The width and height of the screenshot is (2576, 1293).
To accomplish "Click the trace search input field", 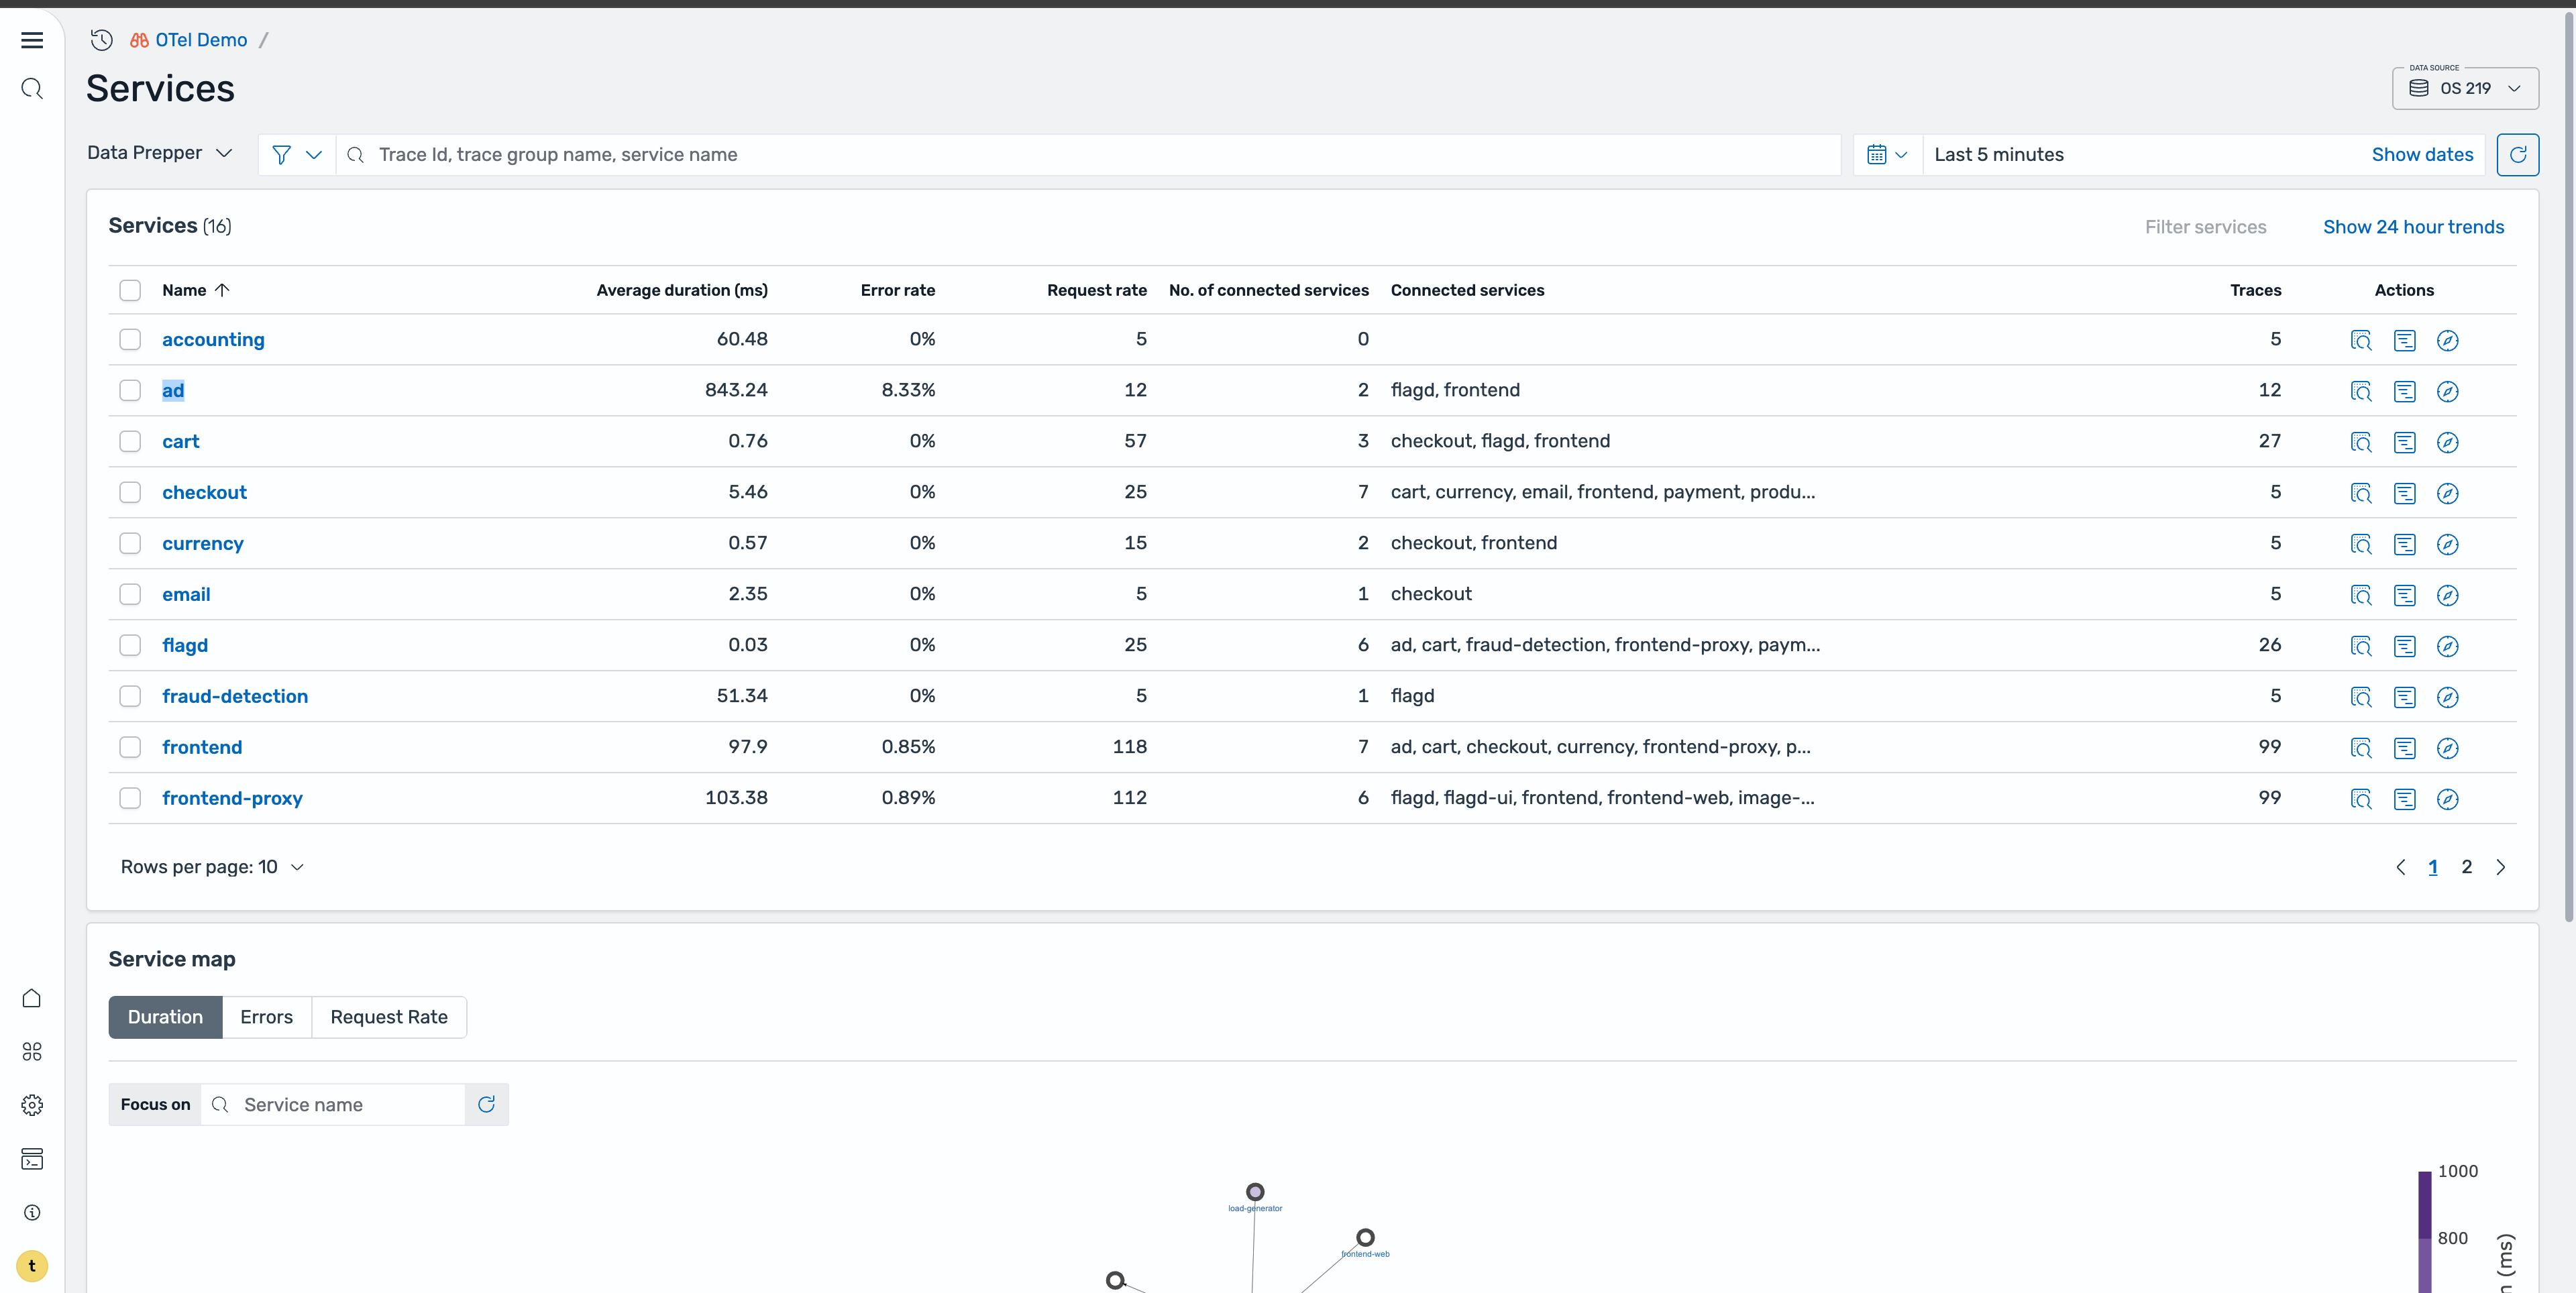I will tap(1088, 155).
